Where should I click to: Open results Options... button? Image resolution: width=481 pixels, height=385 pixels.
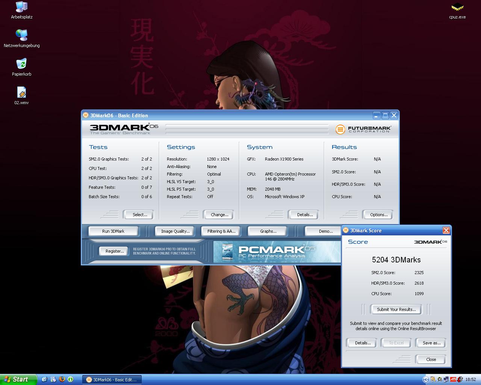coord(378,215)
